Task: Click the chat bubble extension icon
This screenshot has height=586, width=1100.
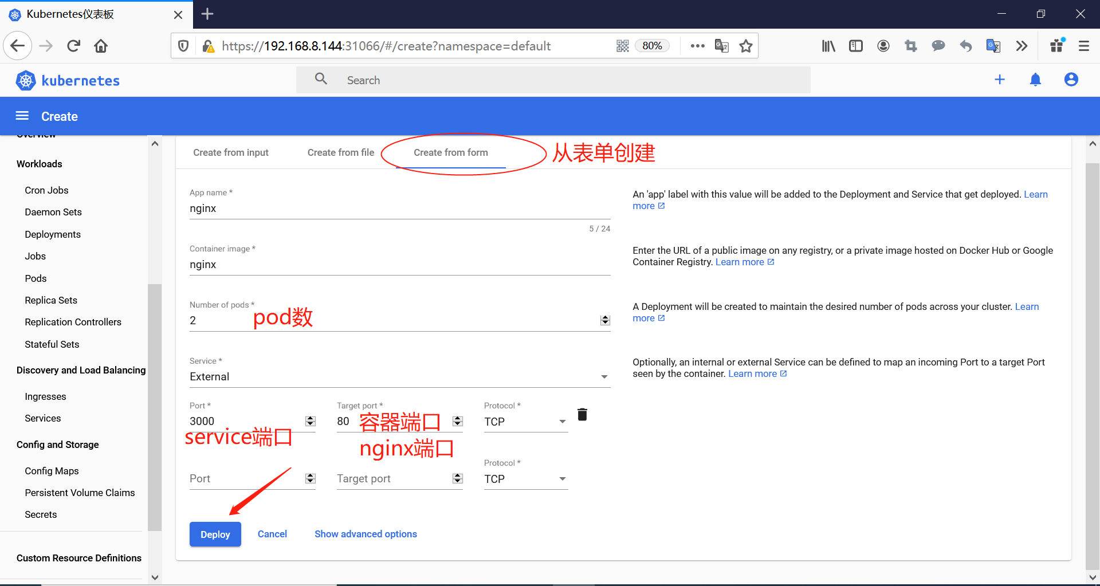Action: [x=938, y=46]
